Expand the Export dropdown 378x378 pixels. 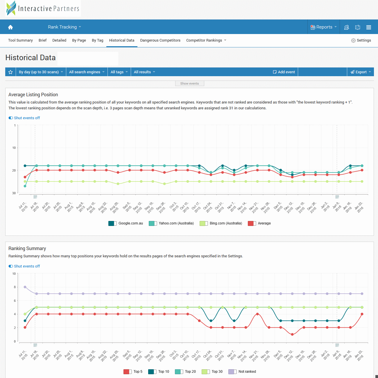pos(361,72)
